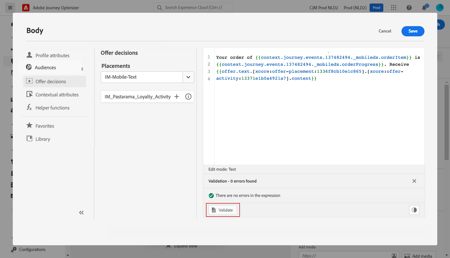Open the Library section
The height and width of the screenshot is (258, 450).
(42, 139)
